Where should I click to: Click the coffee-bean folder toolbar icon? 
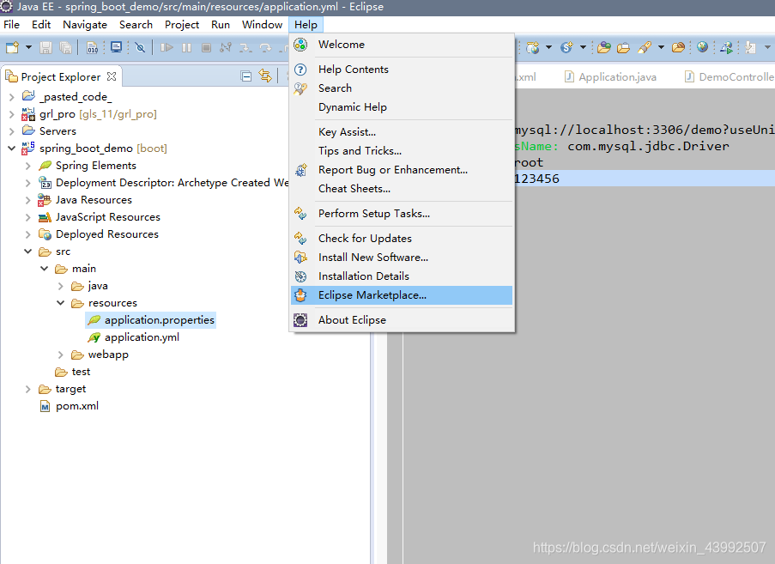click(x=679, y=47)
